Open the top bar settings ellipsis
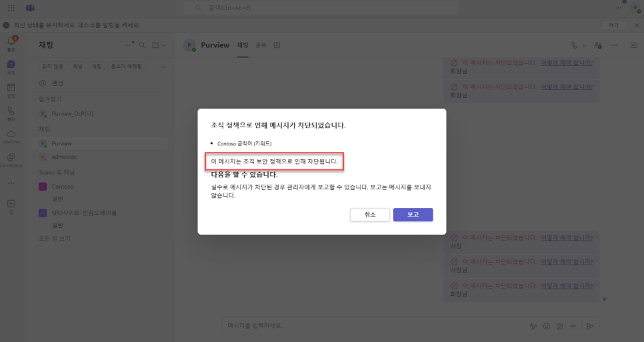The width and height of the screenshot is (644, 342). tap(618, 8)
